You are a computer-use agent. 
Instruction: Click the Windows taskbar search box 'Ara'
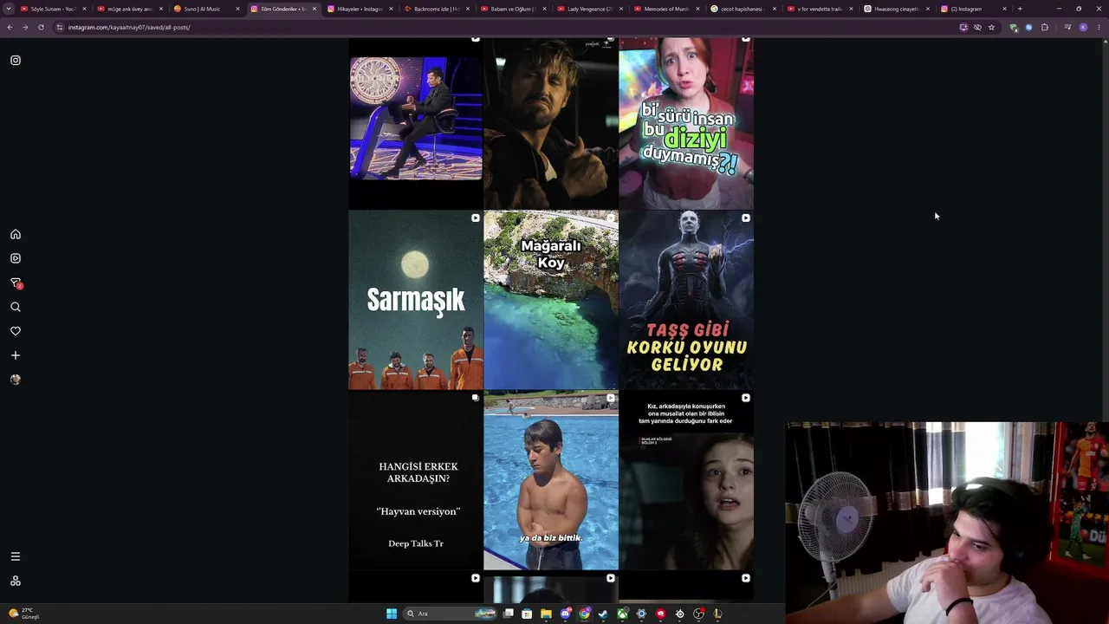(451, 614)
